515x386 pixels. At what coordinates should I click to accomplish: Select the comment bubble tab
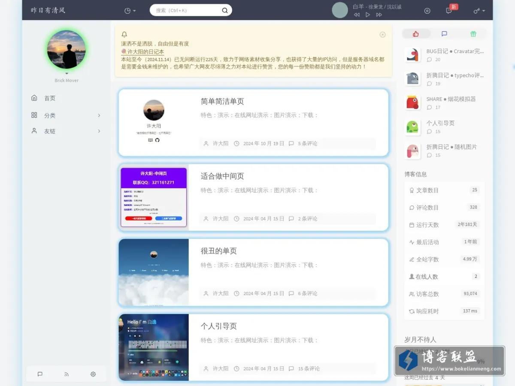click(444, 34)
